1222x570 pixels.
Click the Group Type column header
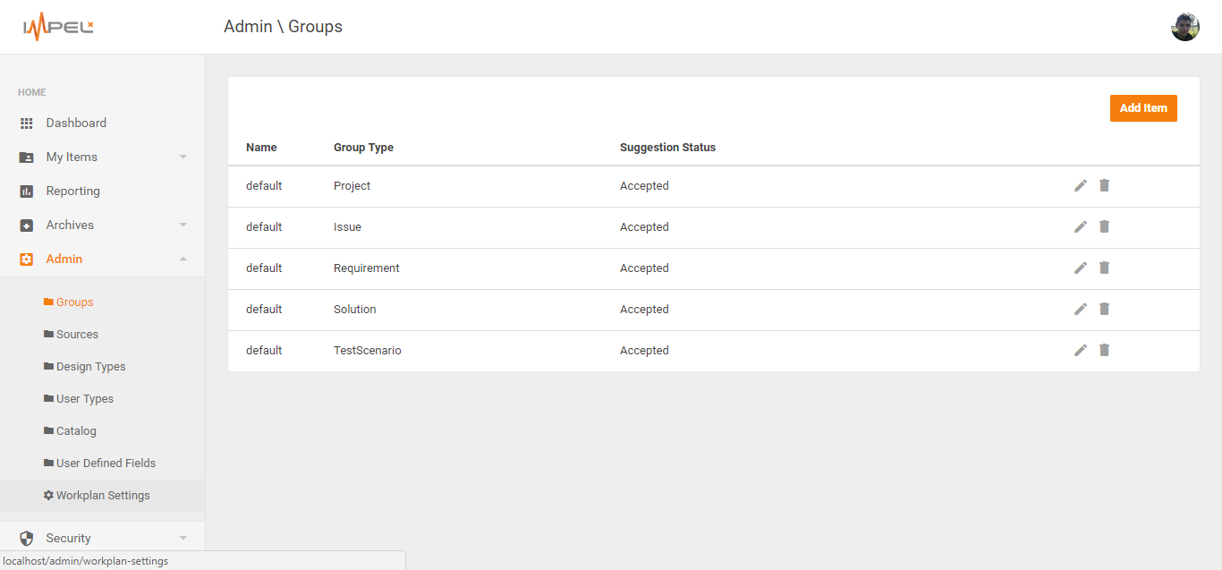(363, 148)
